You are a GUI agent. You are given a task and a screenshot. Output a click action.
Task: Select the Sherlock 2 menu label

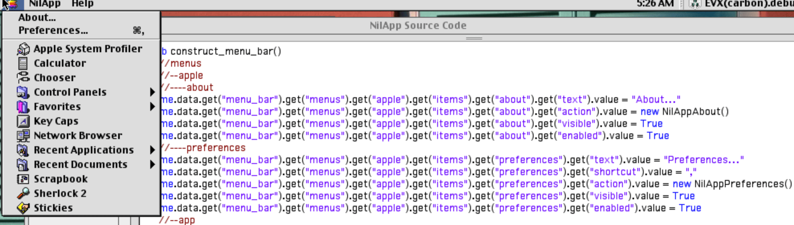click(x=60, y=193)
